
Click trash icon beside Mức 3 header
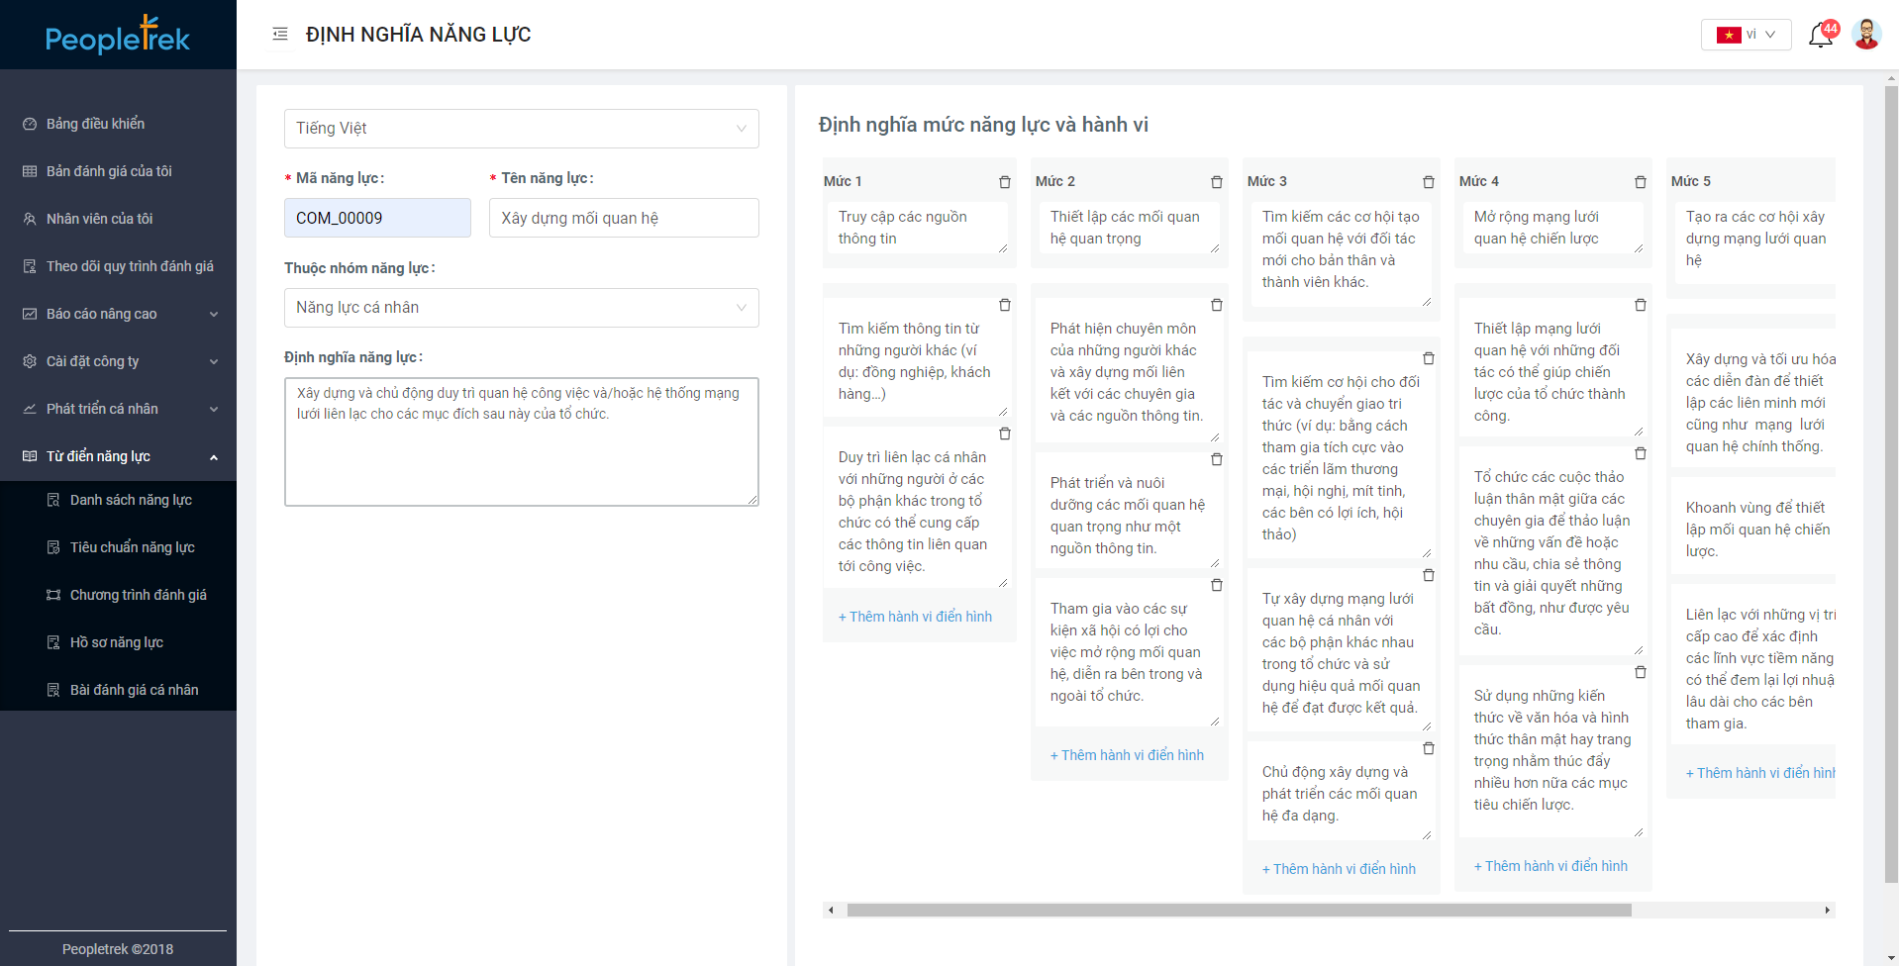click(1428, 182)
